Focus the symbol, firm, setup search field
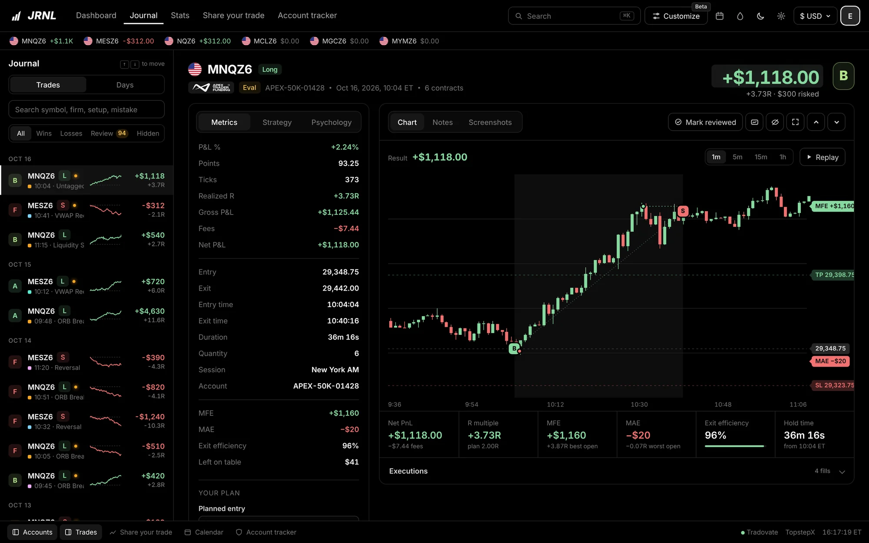Screen dimensions: 869x543 (x=86, y=109)
